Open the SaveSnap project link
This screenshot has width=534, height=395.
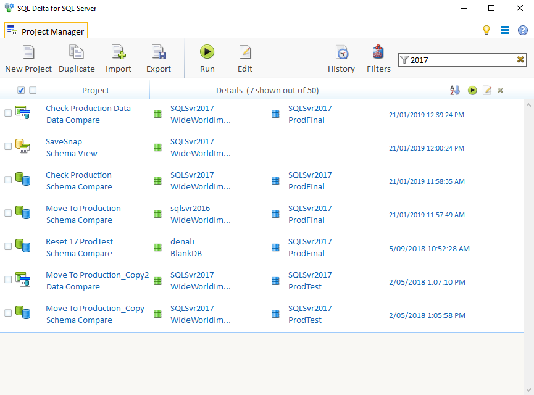64,142
